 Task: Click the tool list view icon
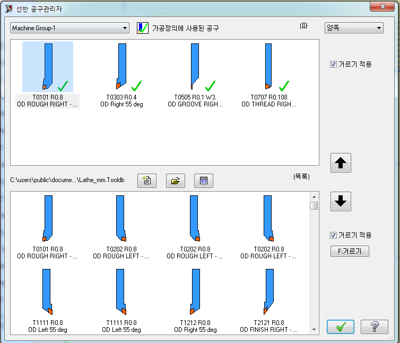click(204, 180)
